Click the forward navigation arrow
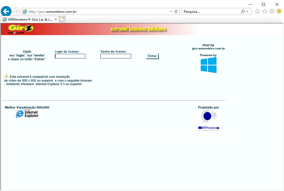The image size is (284, 191). click(x=16, y=11)
